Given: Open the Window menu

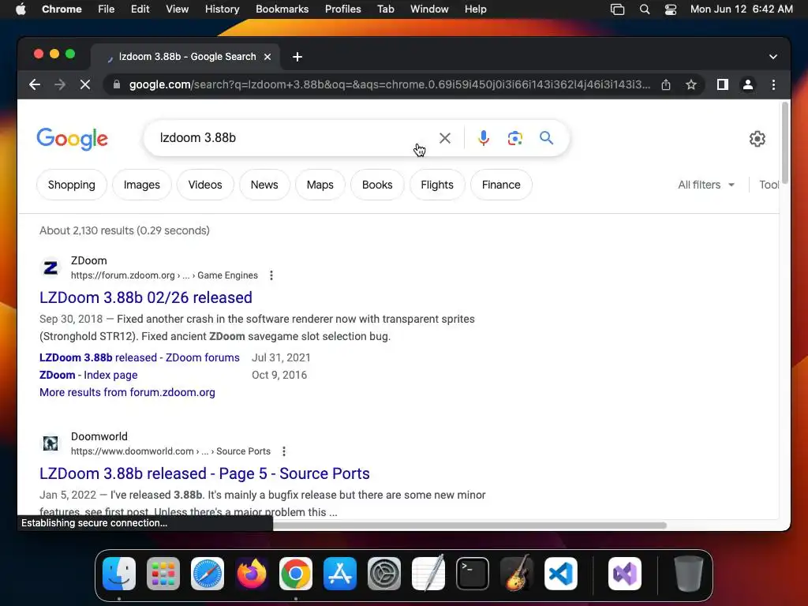Looking at the screenshot, I should [x=429, y=9].
